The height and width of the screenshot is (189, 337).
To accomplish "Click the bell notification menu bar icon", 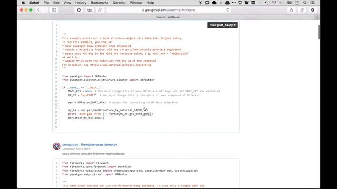I will pyautogui.click(x=227, y=3).
